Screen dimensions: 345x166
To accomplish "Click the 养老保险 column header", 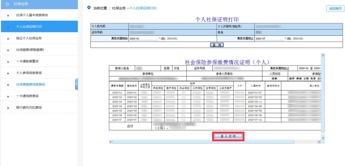I will coord(158,88).
